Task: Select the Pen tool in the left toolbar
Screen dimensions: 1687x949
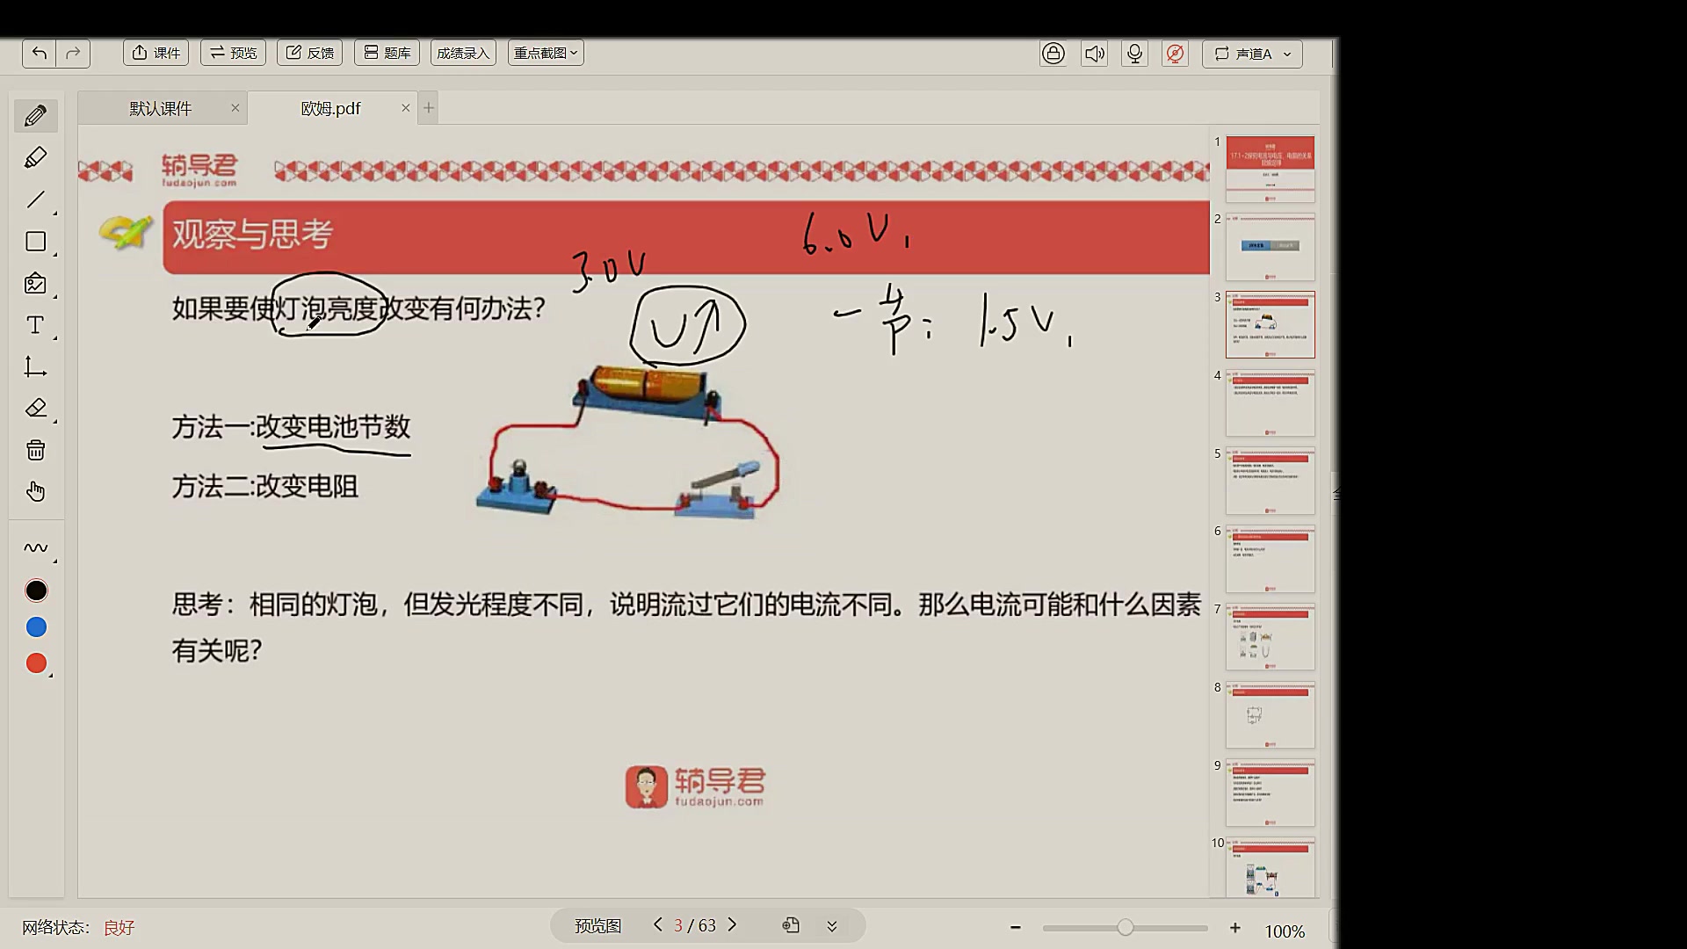Action: 35,115
